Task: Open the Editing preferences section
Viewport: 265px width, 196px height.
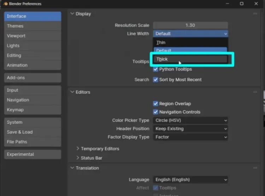Action: tap(33, 55)
